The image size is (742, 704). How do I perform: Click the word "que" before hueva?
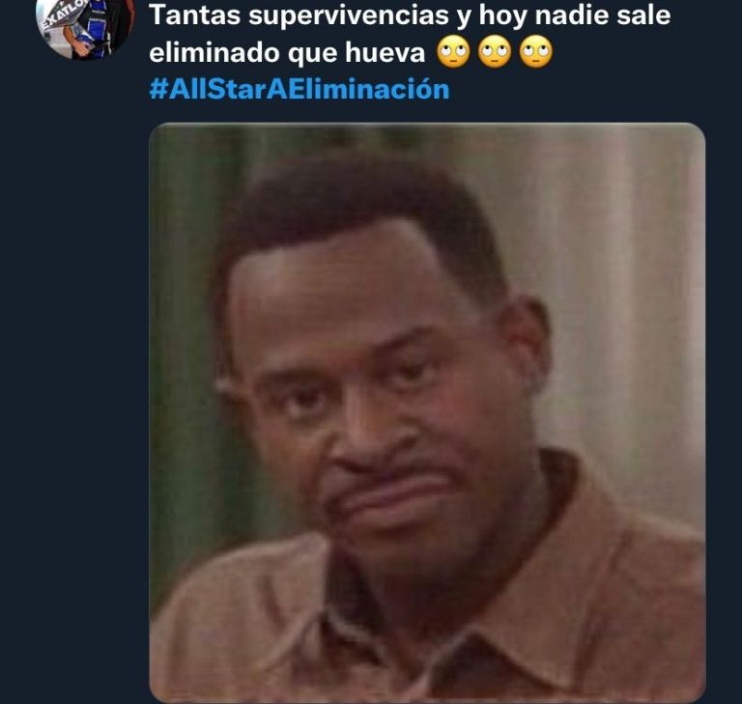[312, 54]
